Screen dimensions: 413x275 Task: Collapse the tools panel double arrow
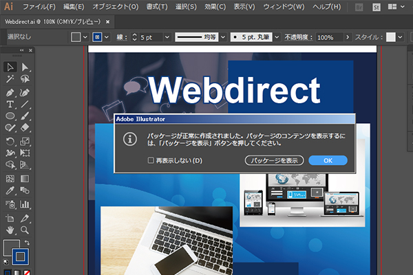[21, 50]
